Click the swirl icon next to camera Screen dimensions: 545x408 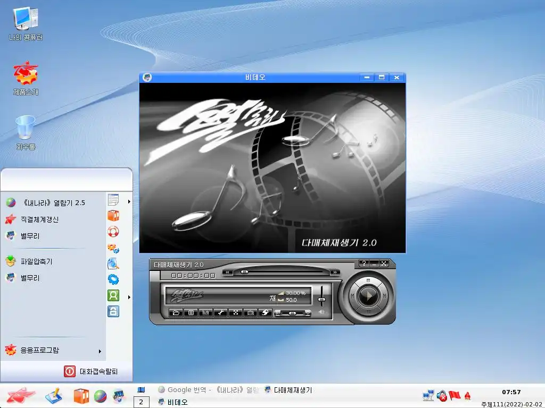265,312
